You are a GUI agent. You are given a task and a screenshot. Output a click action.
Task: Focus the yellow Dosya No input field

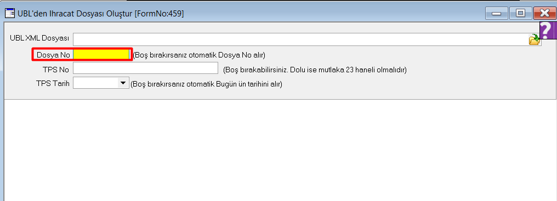pyautogui.click(x=101, y=54)
